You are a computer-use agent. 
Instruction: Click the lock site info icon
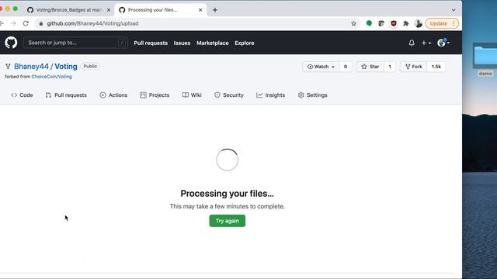coord(41,23)
